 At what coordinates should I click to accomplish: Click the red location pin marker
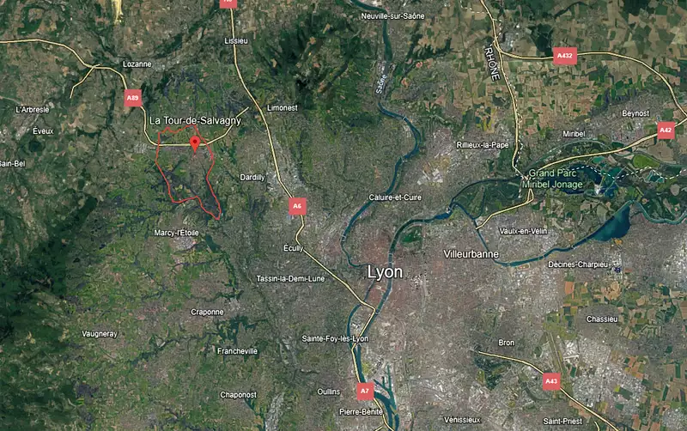point(195,144)
